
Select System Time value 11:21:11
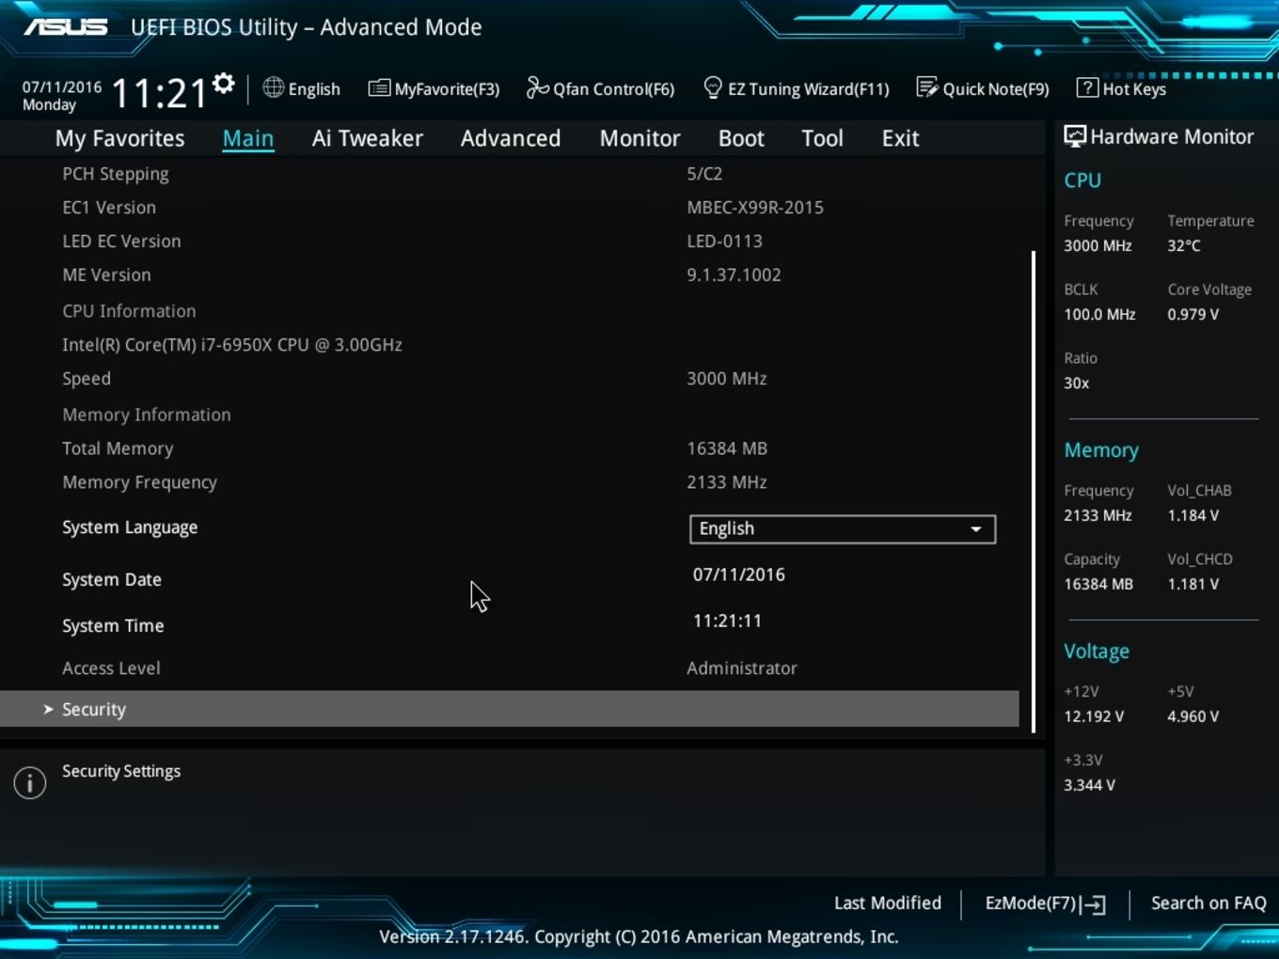[x=727, y=621]
